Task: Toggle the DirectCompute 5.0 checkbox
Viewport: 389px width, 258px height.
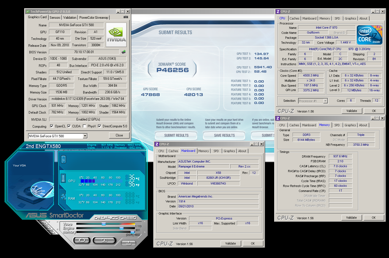Action: click(x=99, y=126)
